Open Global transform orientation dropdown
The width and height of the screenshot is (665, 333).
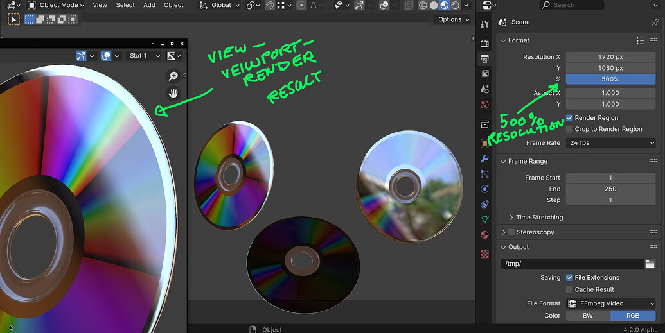pyautogui.click(x=220, y=5)
